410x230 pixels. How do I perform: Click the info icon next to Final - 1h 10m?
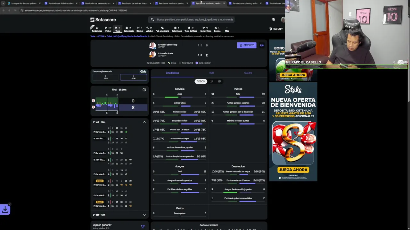(x=144, y=90)
